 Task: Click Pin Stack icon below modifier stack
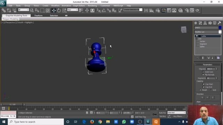[x=197, y=58]
